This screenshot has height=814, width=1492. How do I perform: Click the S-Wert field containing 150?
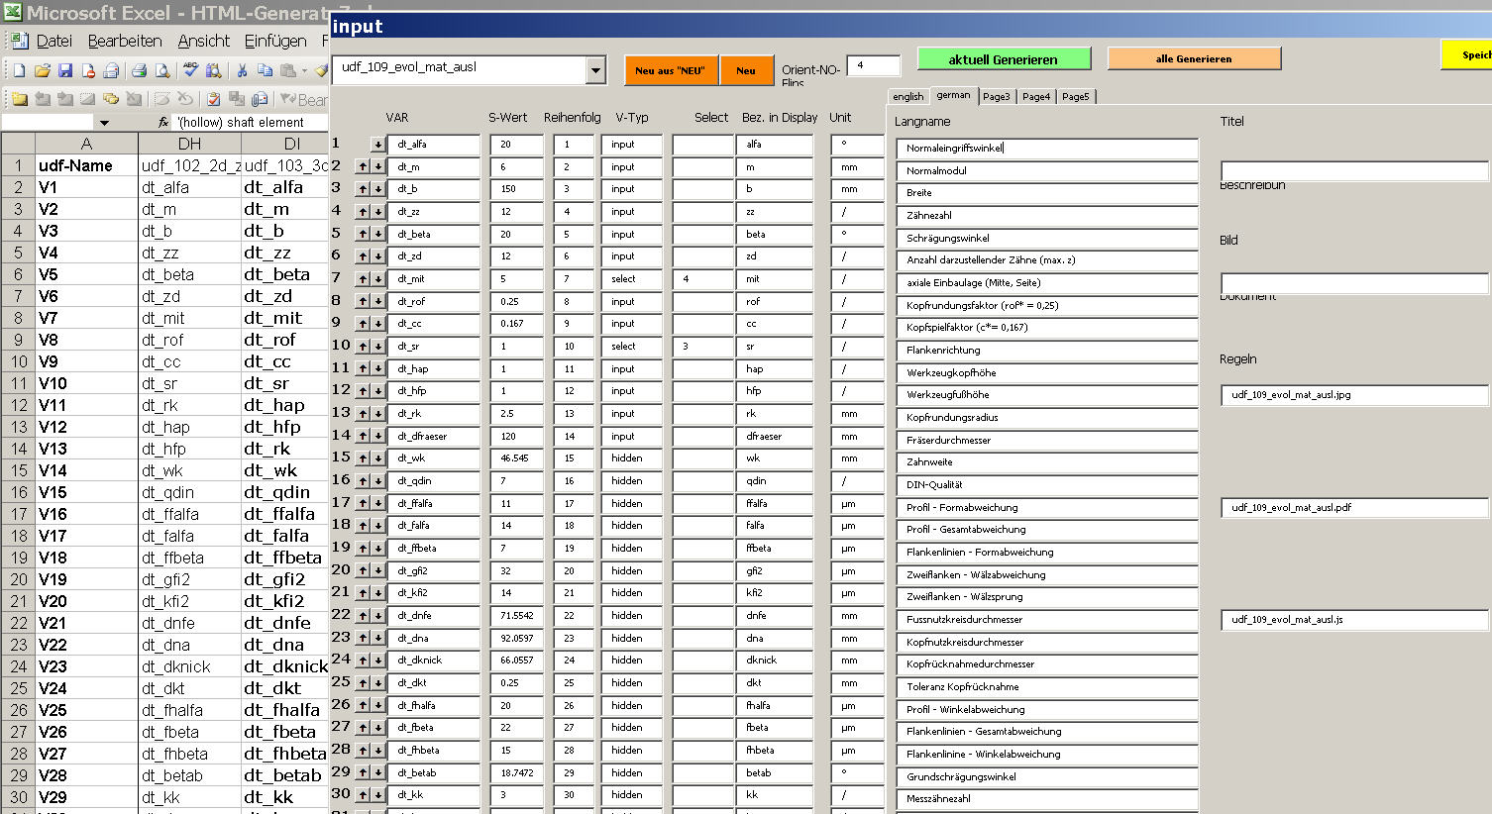516,189
